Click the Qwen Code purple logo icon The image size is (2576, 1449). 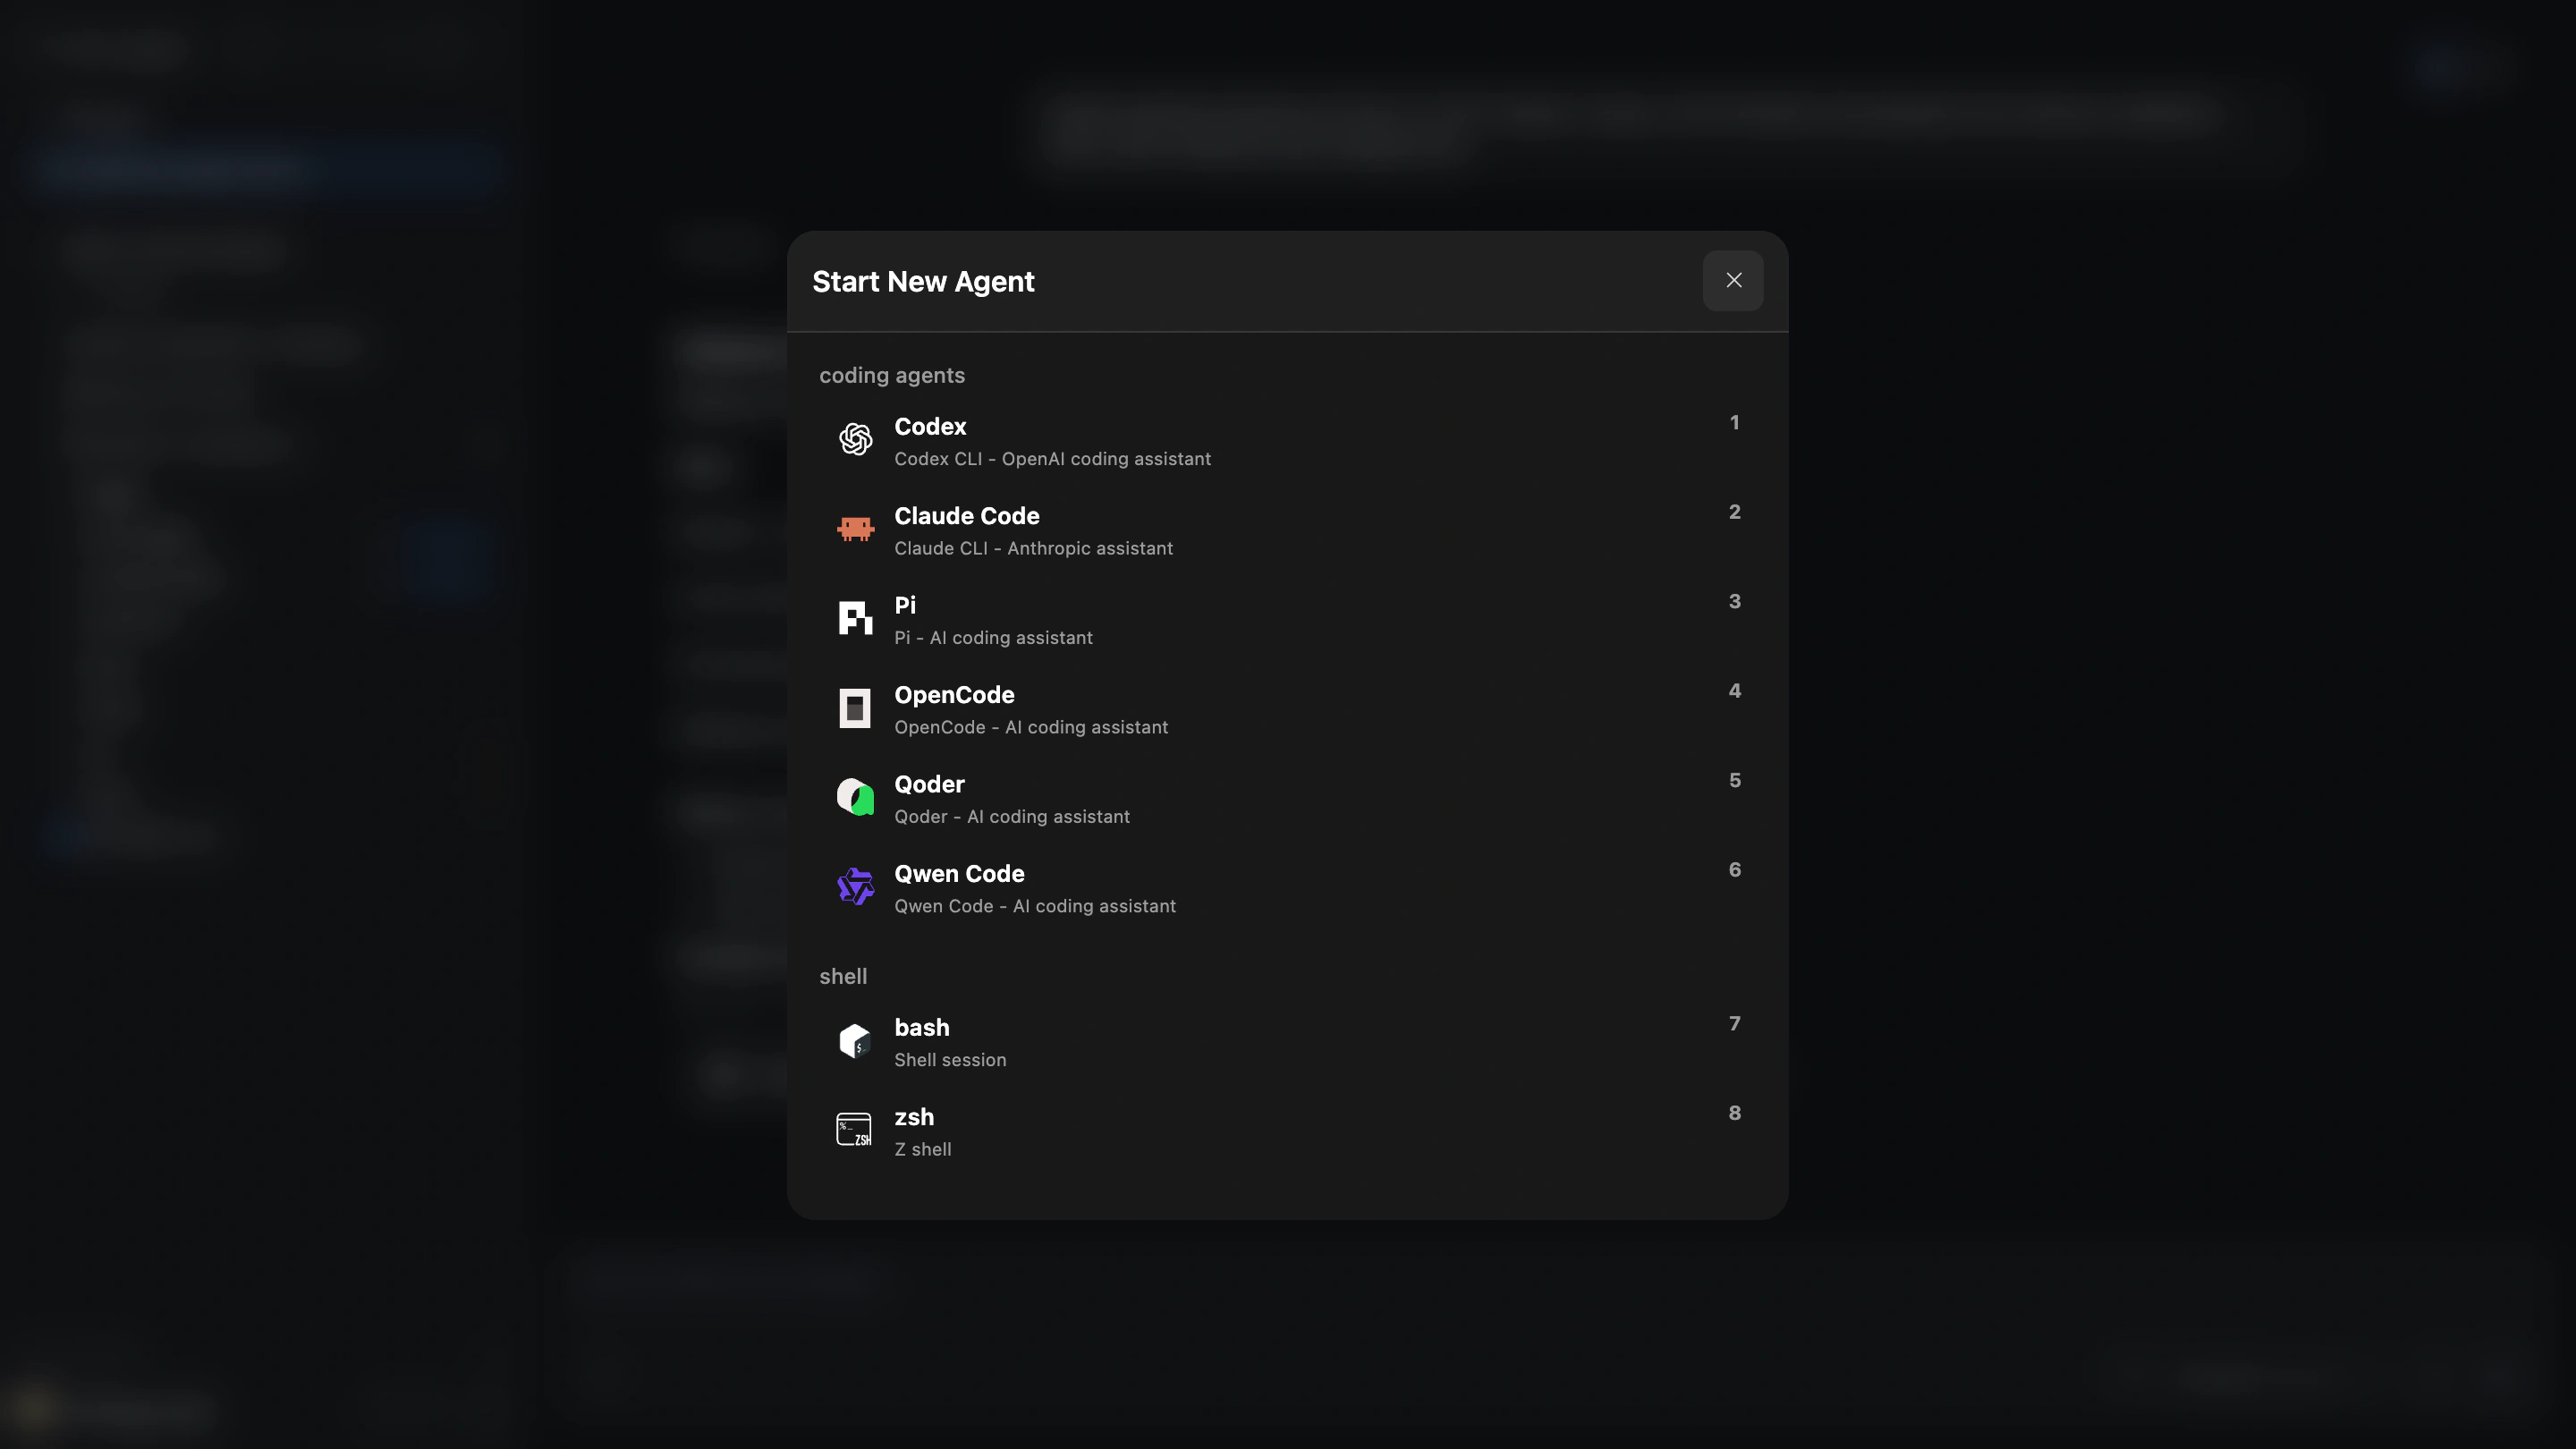[855, 886]
